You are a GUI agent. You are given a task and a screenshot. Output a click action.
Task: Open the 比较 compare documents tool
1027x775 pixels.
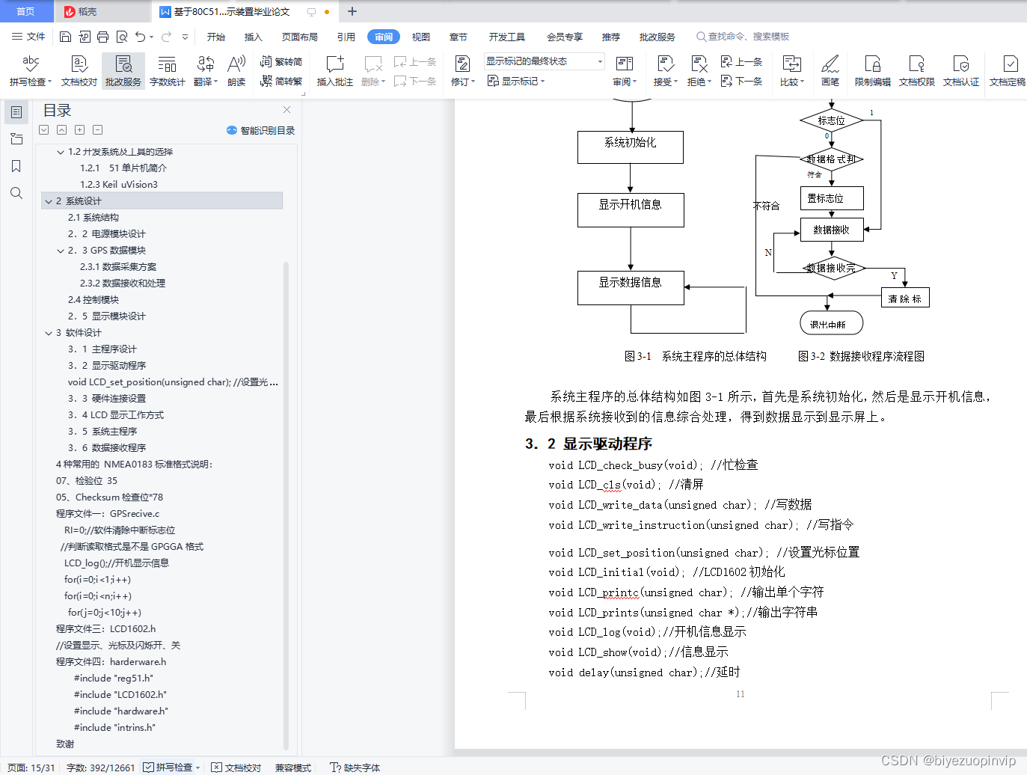pyautogui.click(x=791, y=72)
